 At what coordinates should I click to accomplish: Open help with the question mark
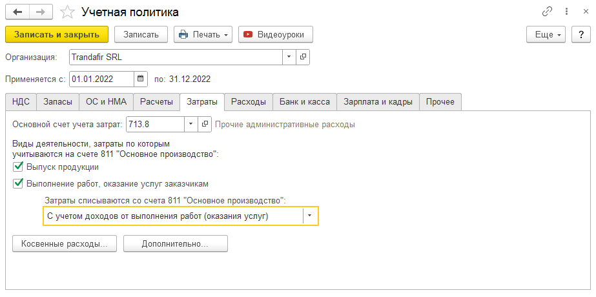click(x=579, y=34)
